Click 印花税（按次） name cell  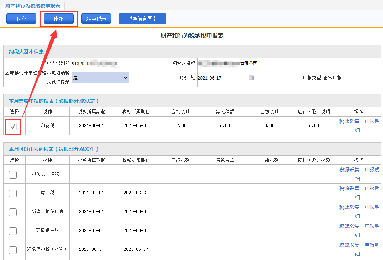(x=47, y=174)
